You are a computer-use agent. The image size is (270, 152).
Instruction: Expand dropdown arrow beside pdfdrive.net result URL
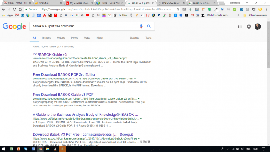(x=141, y=118)
